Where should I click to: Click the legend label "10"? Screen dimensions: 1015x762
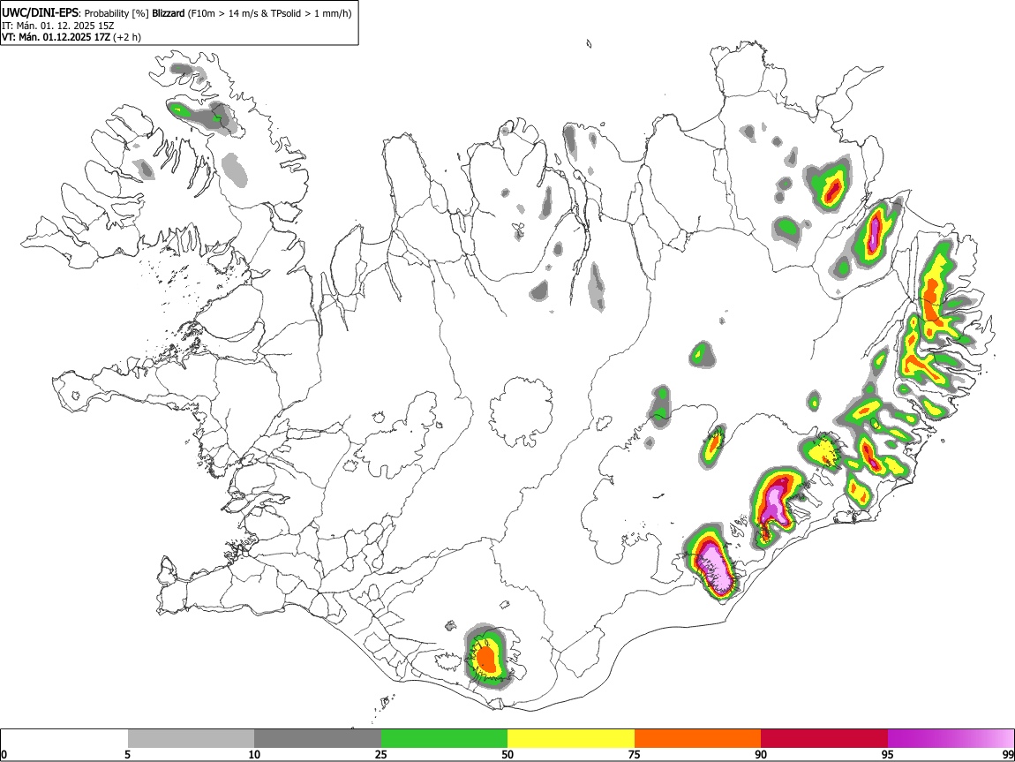254,754
